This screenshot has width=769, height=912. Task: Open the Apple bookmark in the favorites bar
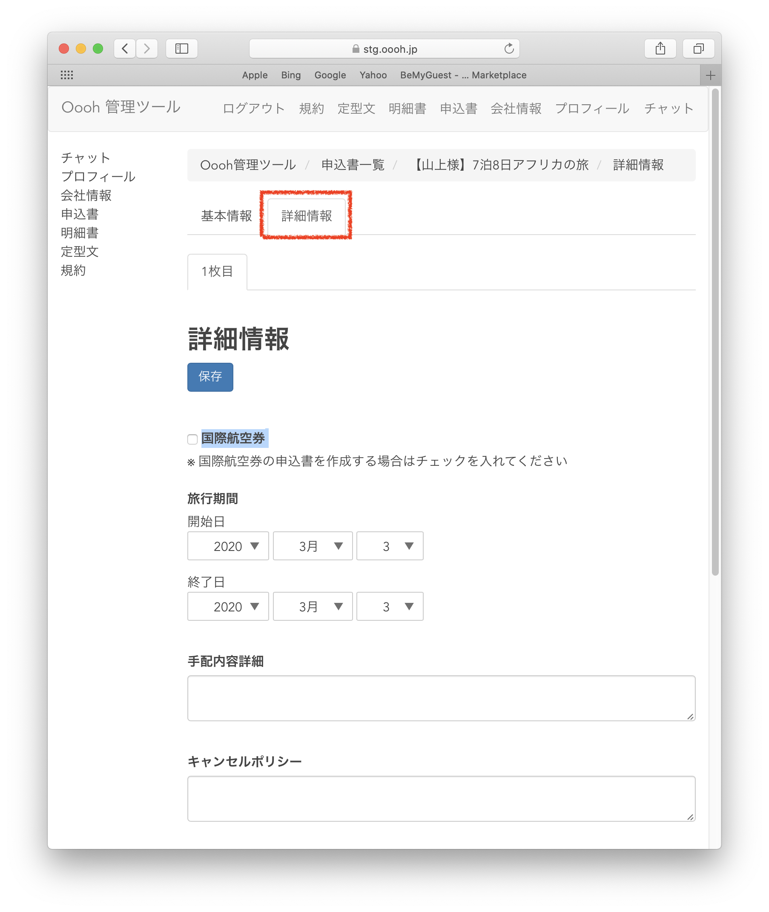(255, 75)
